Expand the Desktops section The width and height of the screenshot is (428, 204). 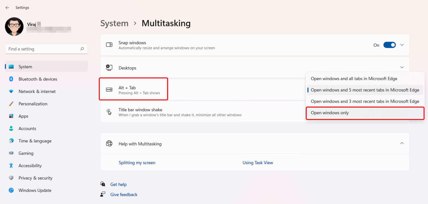coord(402,67)
